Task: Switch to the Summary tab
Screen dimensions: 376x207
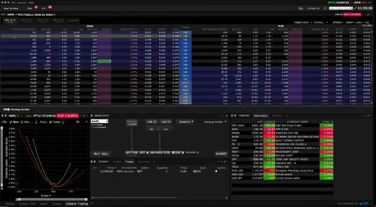Action: pyautogui.click(x=144, y=162)
